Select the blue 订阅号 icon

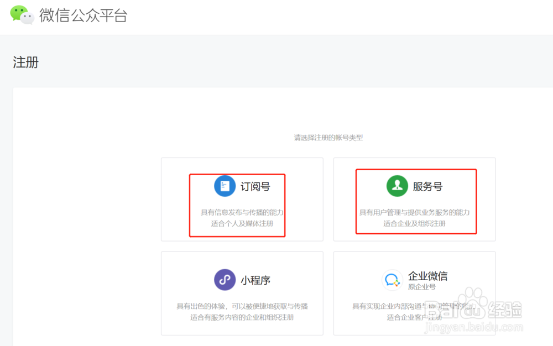pyautogui.click(x=225, y=186)
